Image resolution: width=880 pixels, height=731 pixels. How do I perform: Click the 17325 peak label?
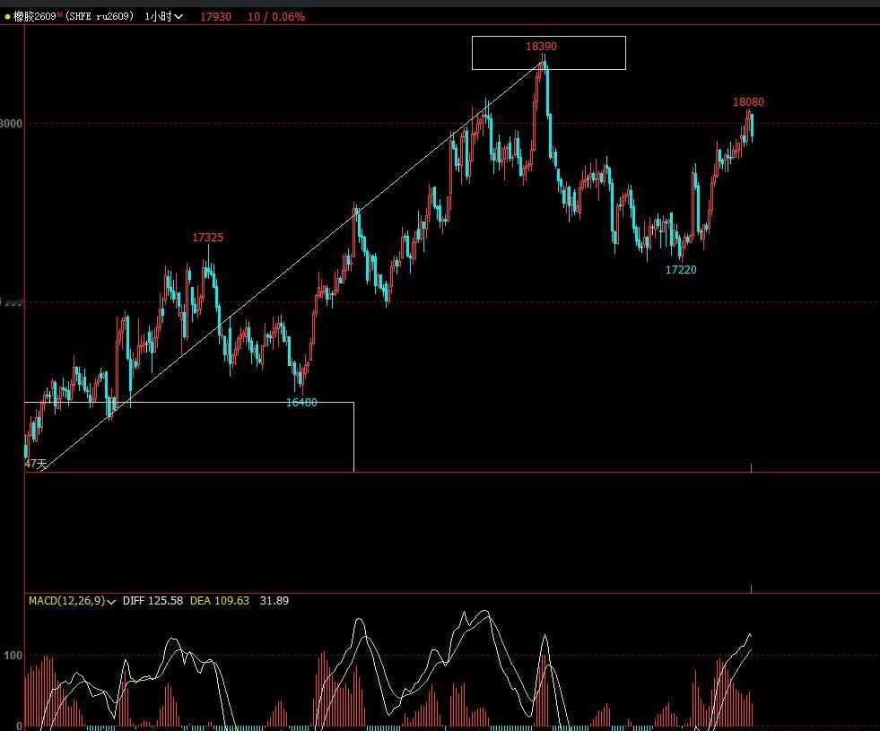pos(207,238)
